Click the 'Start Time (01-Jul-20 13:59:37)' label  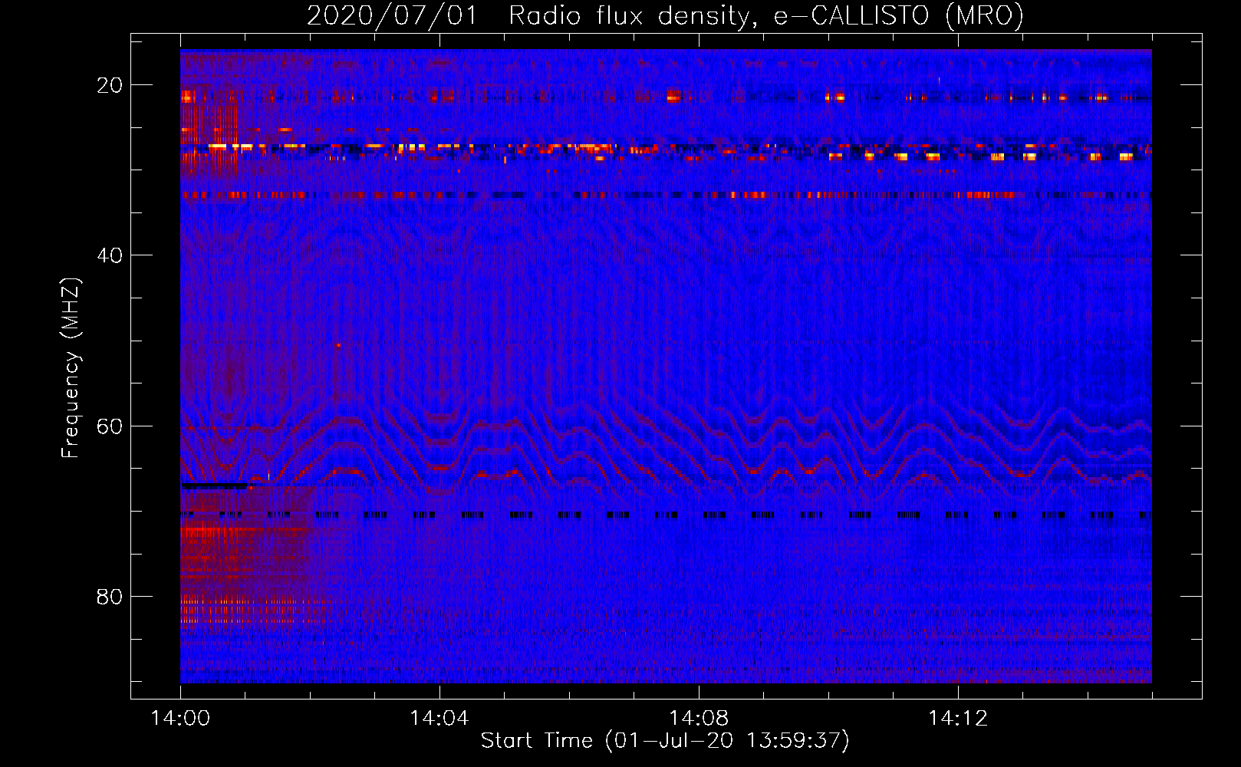tap(665, 740)
